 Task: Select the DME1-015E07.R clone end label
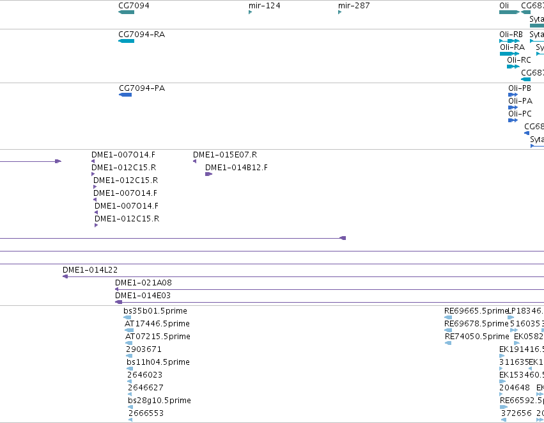[225, 155]
